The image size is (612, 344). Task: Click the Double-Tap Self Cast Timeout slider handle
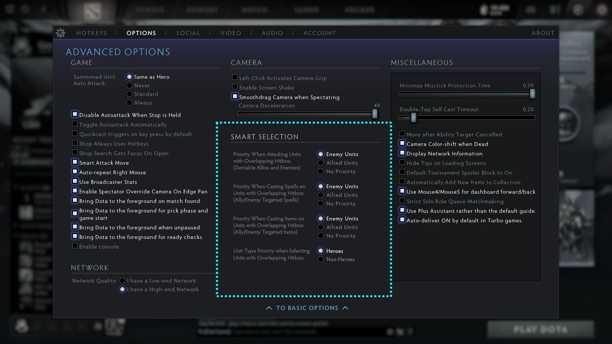[413, 118]
